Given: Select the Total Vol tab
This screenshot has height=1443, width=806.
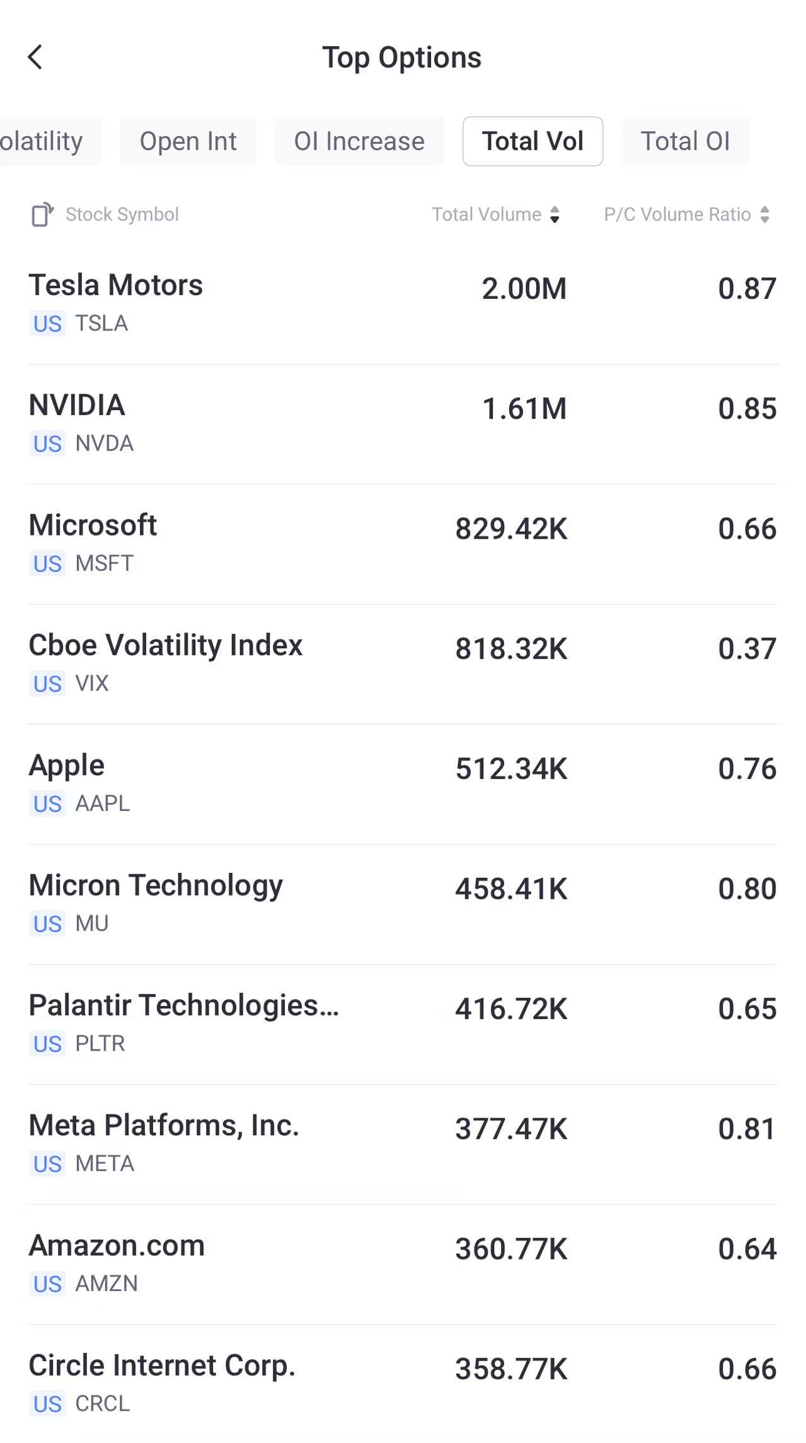Looking at the screenshot, I should (533, 141).
